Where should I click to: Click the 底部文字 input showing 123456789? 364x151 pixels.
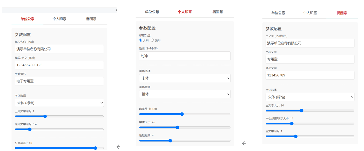[310, 75]
